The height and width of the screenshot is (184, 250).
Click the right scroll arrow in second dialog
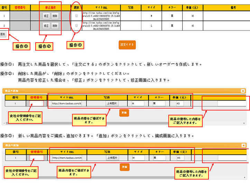pyautogui.click(x=244, y=177)
